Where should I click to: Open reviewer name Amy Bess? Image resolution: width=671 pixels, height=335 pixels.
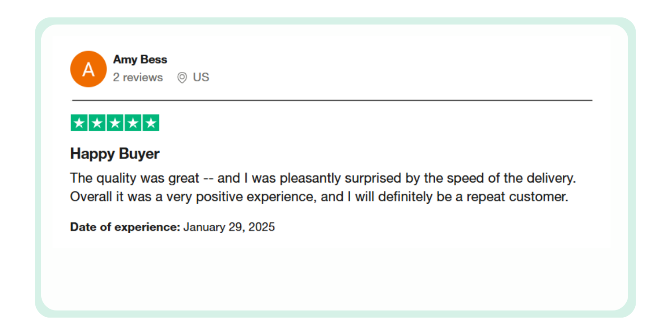[x=140, y=59]
